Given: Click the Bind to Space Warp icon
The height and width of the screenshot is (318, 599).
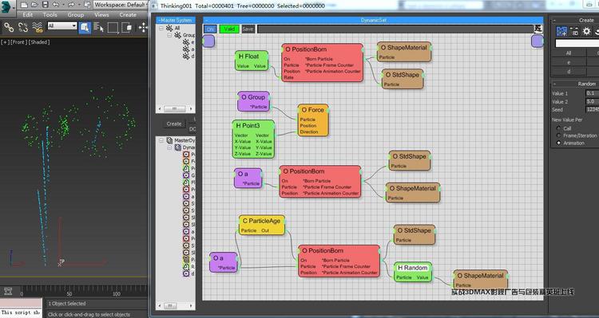Looking at the screenshot, I should tap(38, 27).
